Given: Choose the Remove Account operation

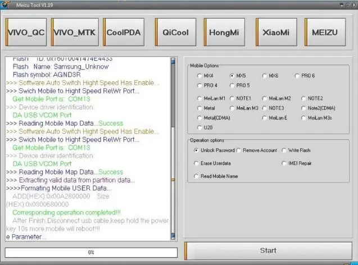Looking at the screenshot, I should (x=257, y=150).
